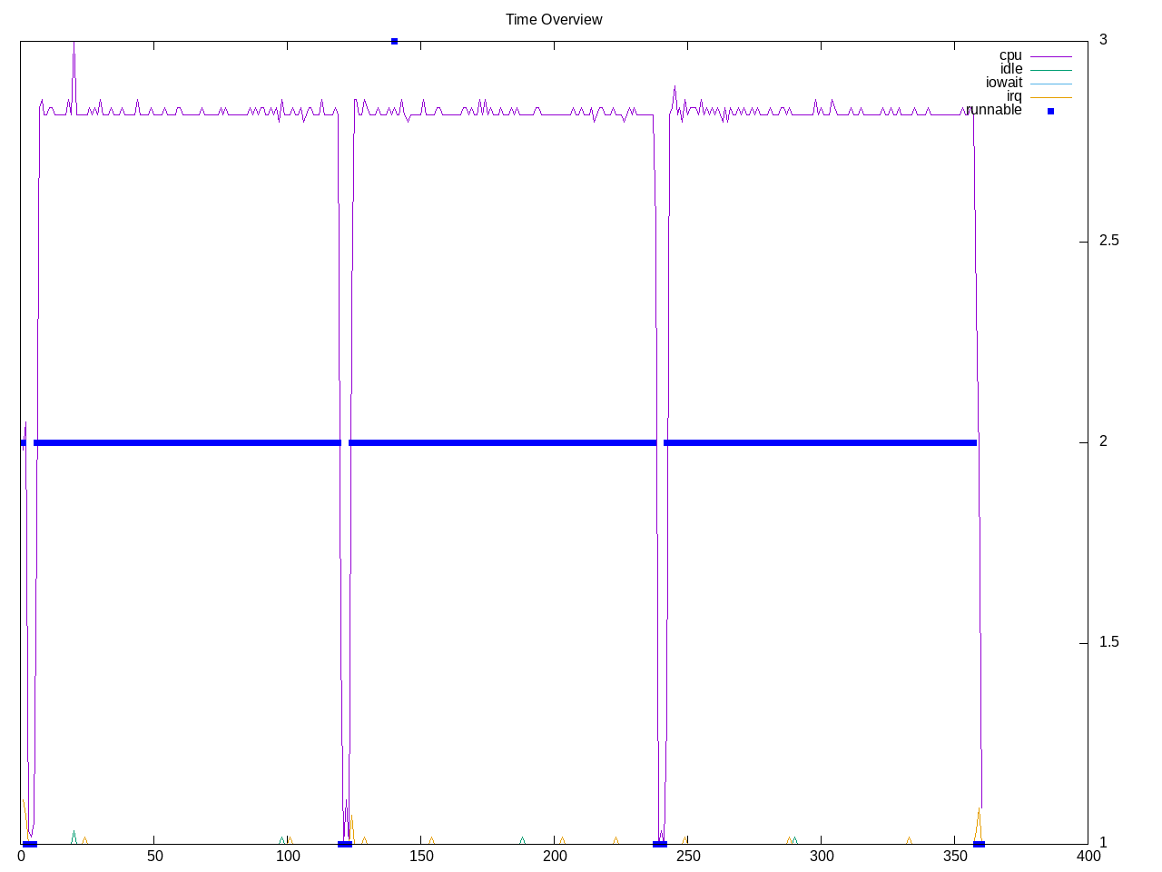This screenshot has width=1162, height=872.
Task: Click the x-axis tick label 200
Action: coord(554,856)
